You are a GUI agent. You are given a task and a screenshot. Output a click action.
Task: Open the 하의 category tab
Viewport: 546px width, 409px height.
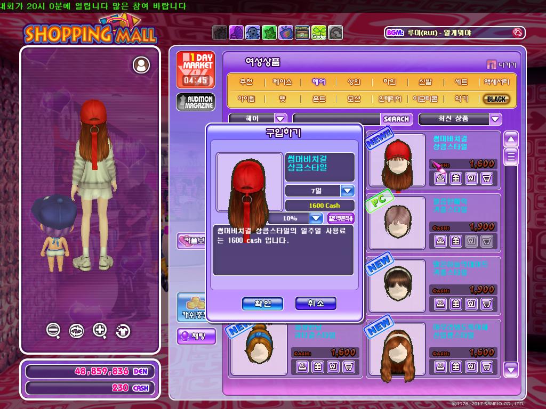coord(390,82)
